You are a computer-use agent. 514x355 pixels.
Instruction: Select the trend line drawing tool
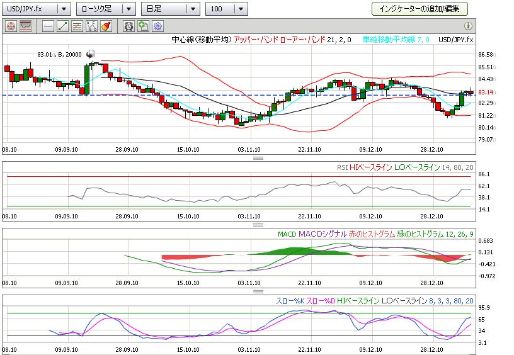62,26
